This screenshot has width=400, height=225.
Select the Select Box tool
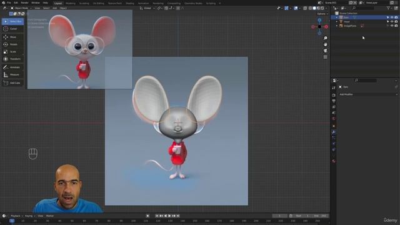coord(12,21)
